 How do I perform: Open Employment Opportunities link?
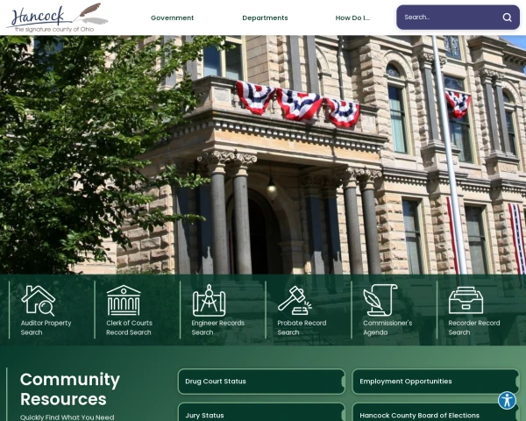pos(434,382)
